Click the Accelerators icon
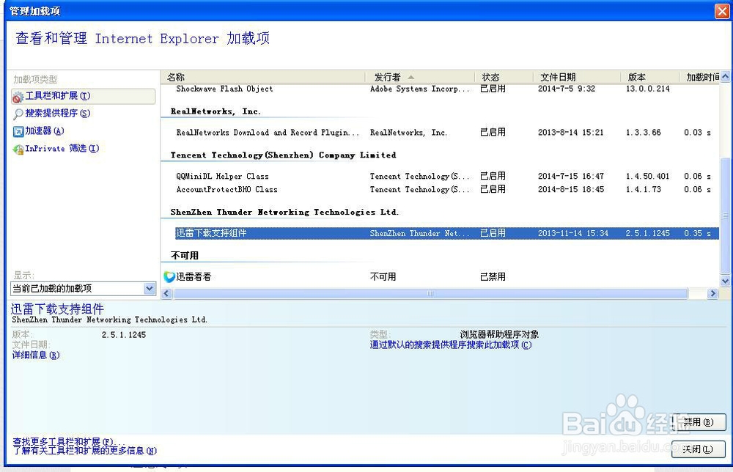 tap(18, 131)
